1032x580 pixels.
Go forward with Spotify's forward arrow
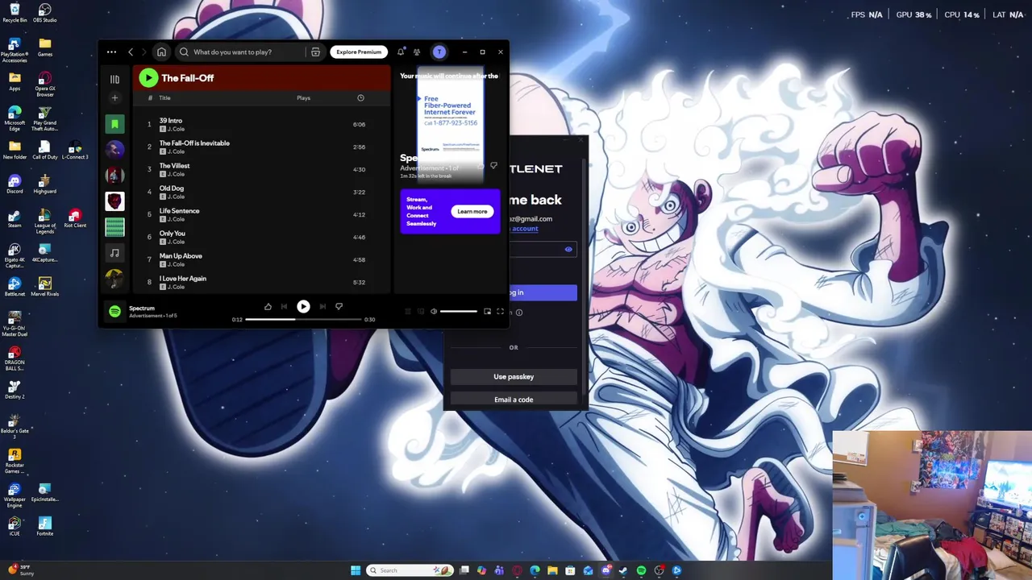(144, 52)
